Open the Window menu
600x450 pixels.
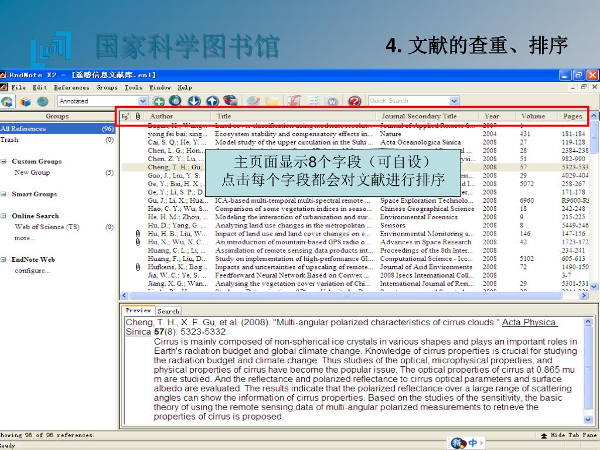(159, 88)
